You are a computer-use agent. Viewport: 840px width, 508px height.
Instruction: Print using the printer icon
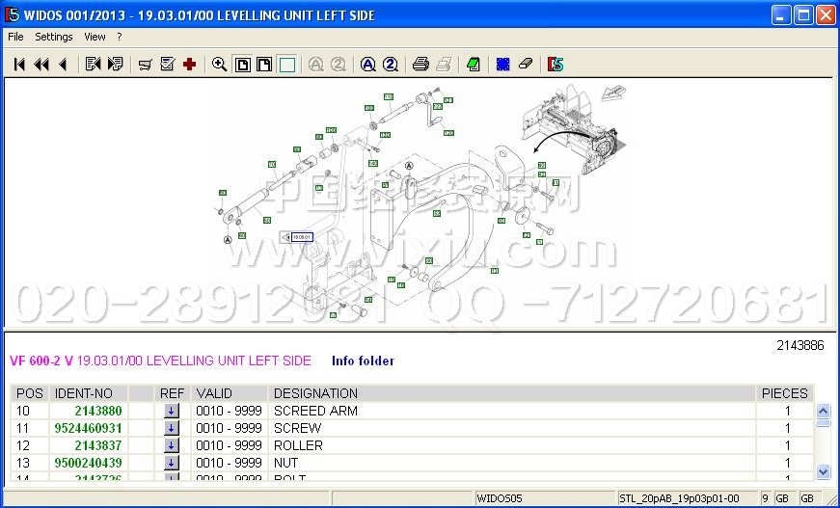(x=420, y=65)
